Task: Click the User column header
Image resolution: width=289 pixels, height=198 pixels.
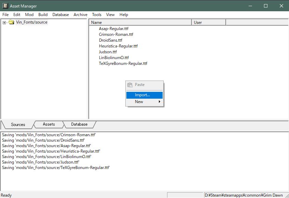Action: [x=209, y=23]
